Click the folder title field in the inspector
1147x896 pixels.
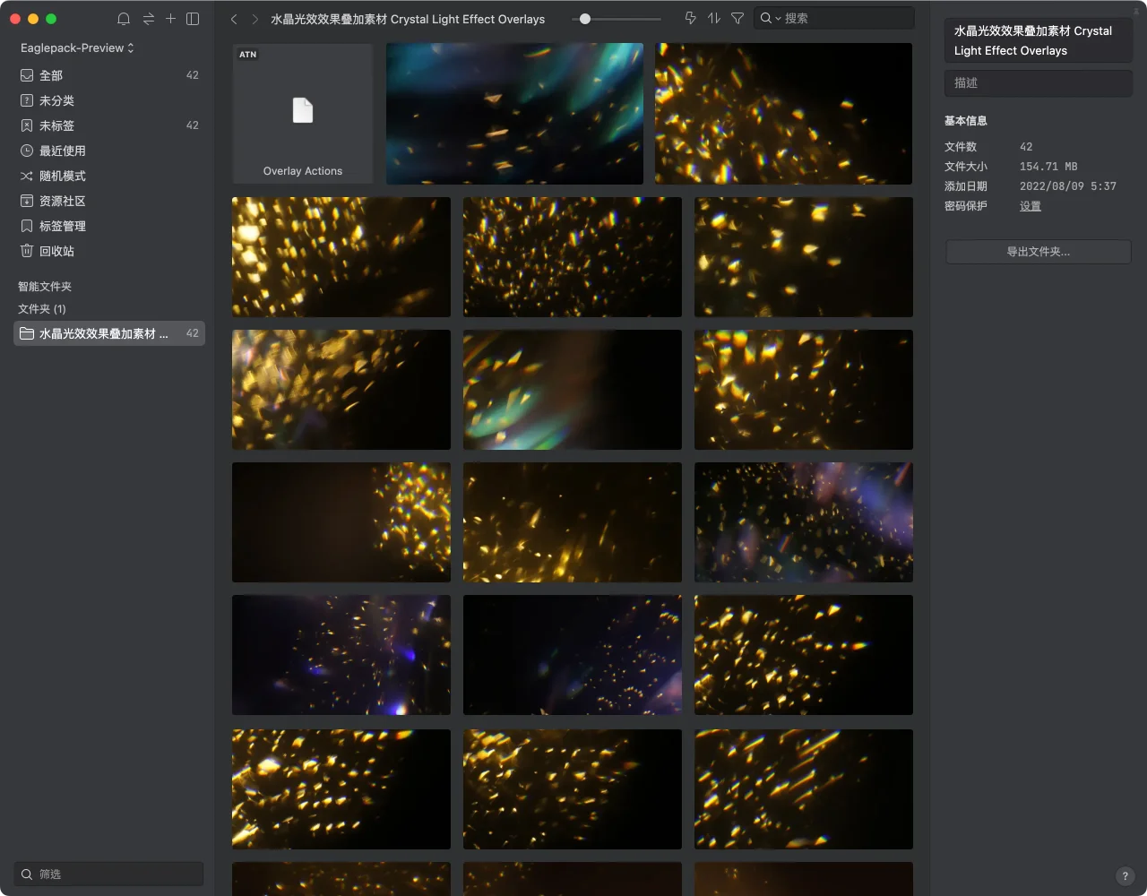click(1039, 40)
